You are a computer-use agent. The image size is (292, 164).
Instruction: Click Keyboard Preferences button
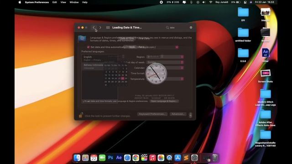point(152,114)
